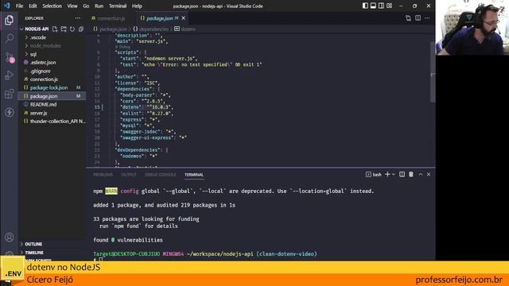
Task: Click New Folder icon in NODEJS-API header
Action: [x=64, y=29]
